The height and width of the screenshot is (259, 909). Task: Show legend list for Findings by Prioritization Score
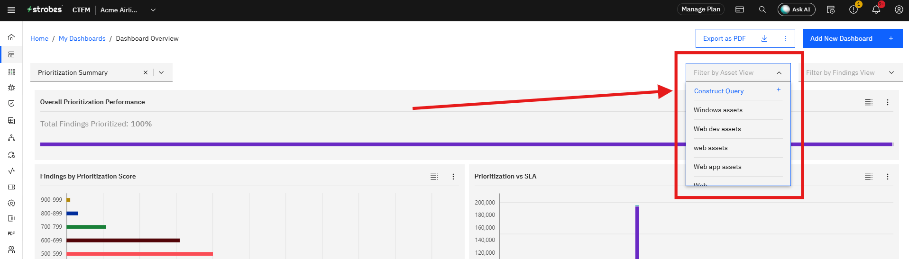(434, 177)
